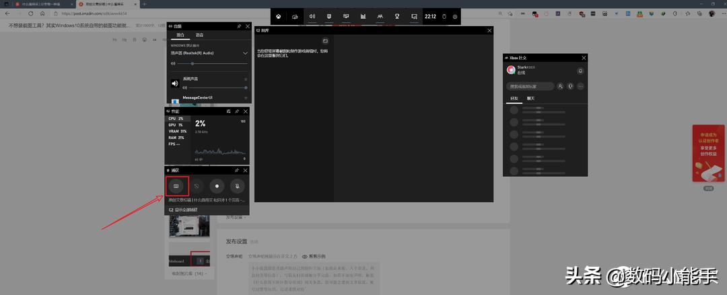Open the widget menu in Game Bar

tap(295, 17)
